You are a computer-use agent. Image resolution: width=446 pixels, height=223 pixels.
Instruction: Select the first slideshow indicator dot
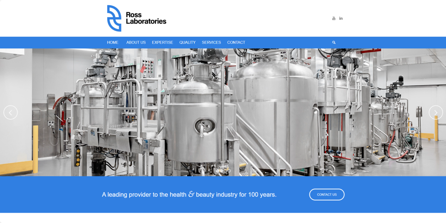[217, 171]
